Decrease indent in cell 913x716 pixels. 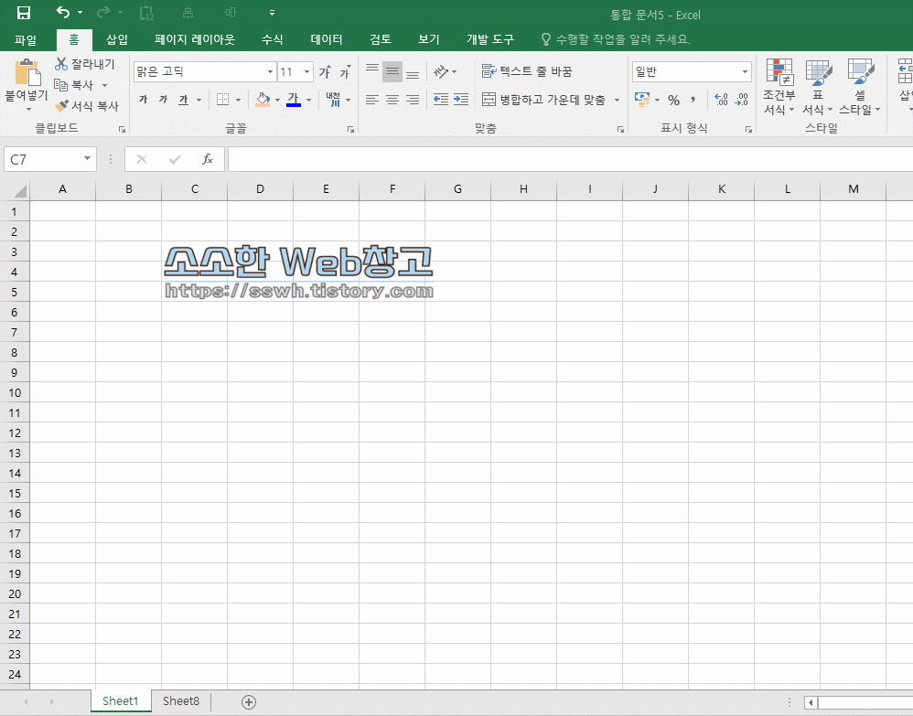tap(441, 100)
